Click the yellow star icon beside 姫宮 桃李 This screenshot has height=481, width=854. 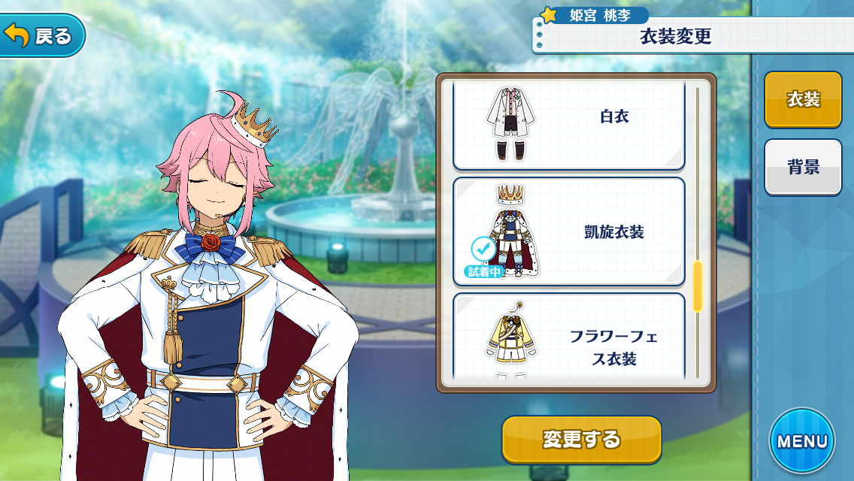548,15
